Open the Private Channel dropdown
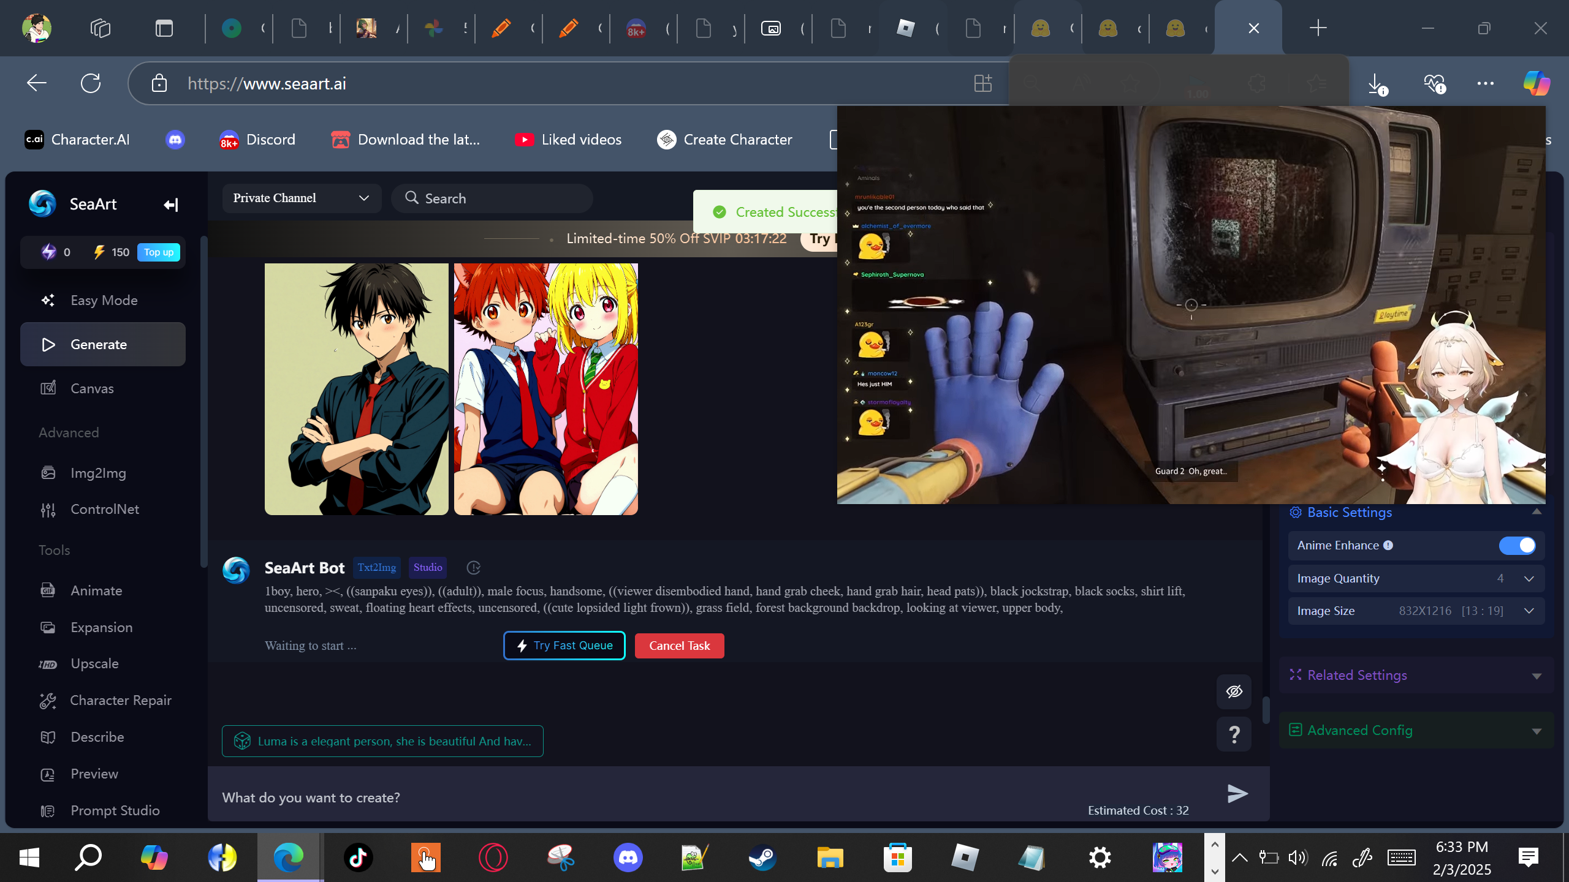1569x882 pixels. click(x=302, y=198)
